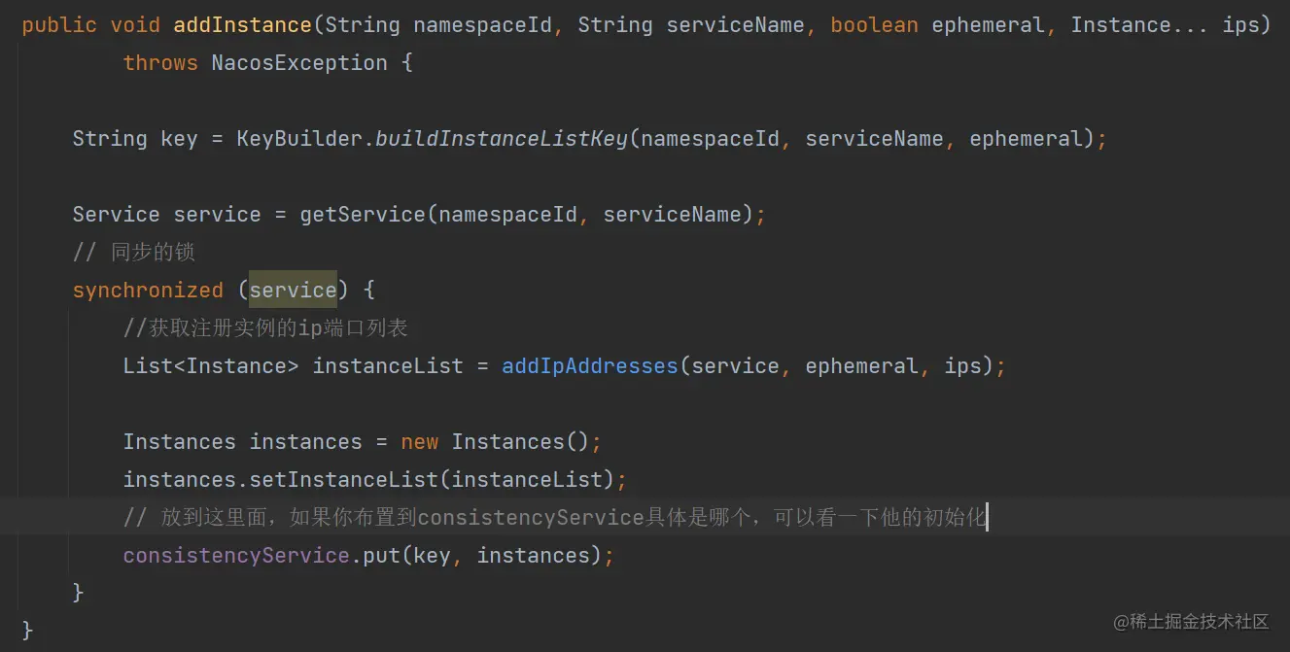Click the new keyword before Instances()

[420, 442]
